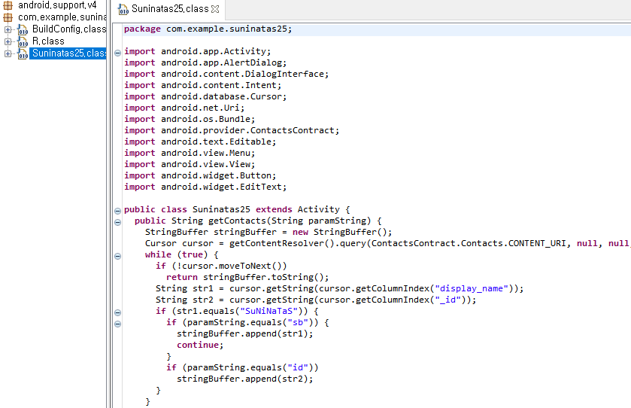Click the "SuNiNaTaS" string literal

[268, 311]
